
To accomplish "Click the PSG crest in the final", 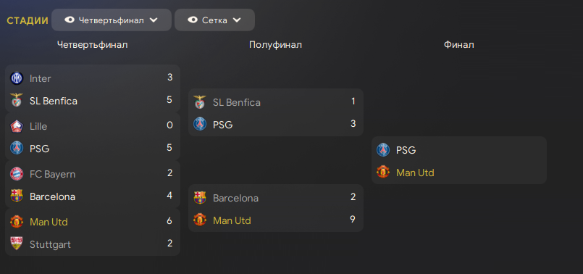I will point(383,150).
